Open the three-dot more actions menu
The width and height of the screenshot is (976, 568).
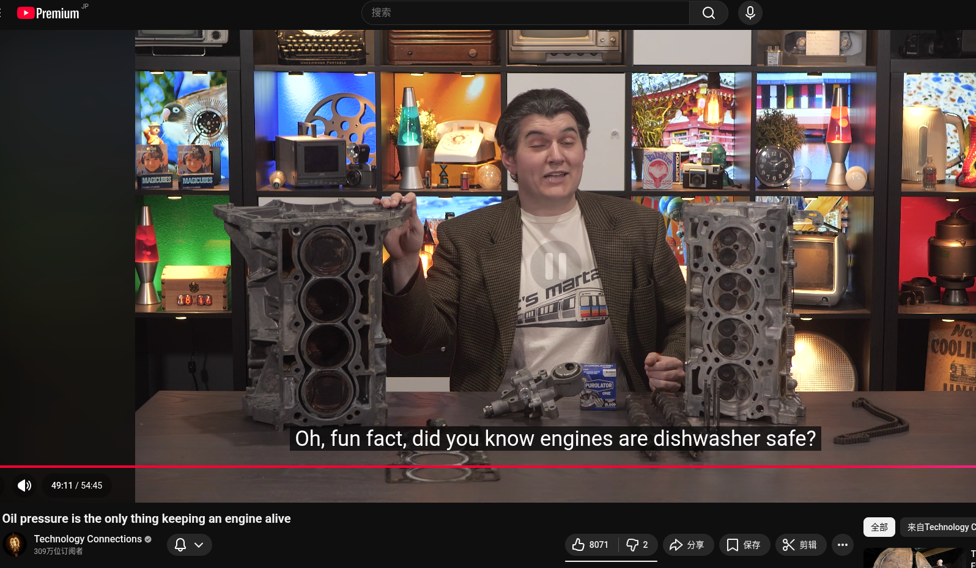(842, 545)
